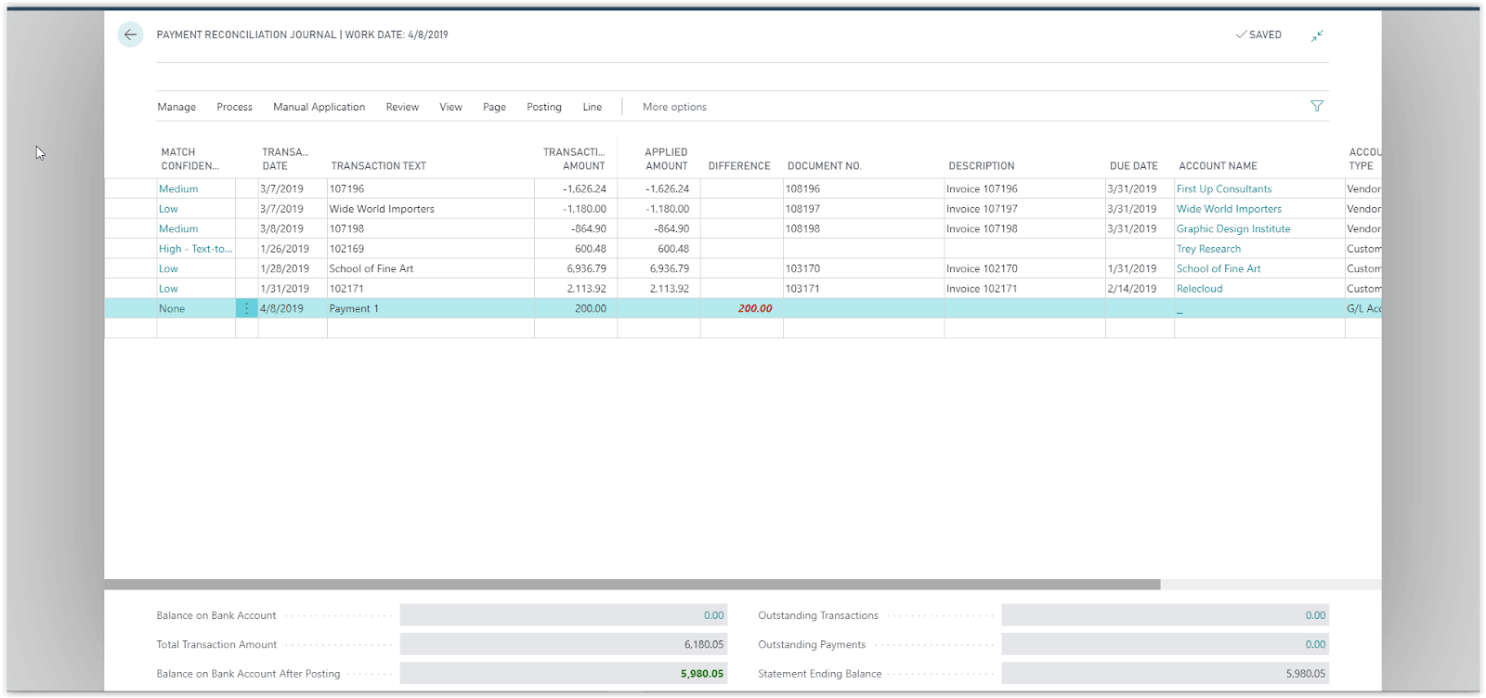Image resolution: width=1486 pixels, height=698 pixels.
Task: Open the filter pane funnel icon
Action: pyautogui.click(x=1317, y=106)
